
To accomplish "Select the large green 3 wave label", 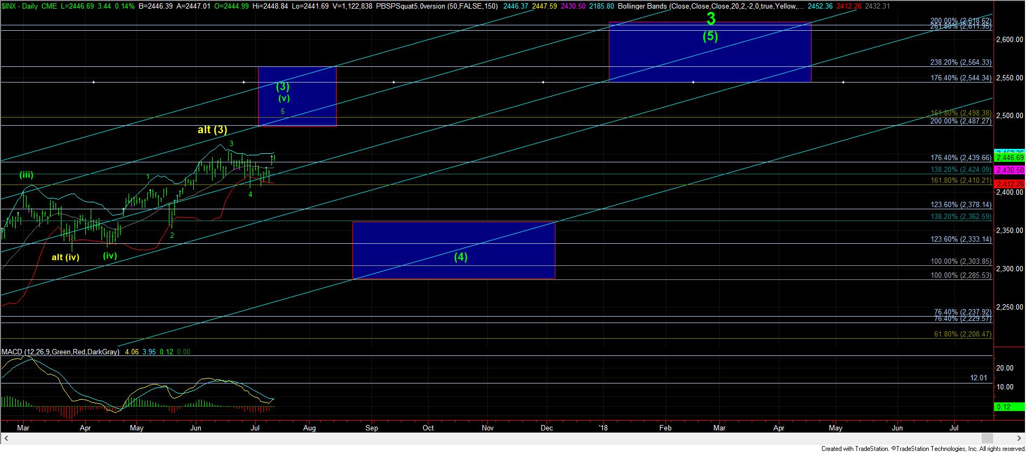I will pos(711,19).
